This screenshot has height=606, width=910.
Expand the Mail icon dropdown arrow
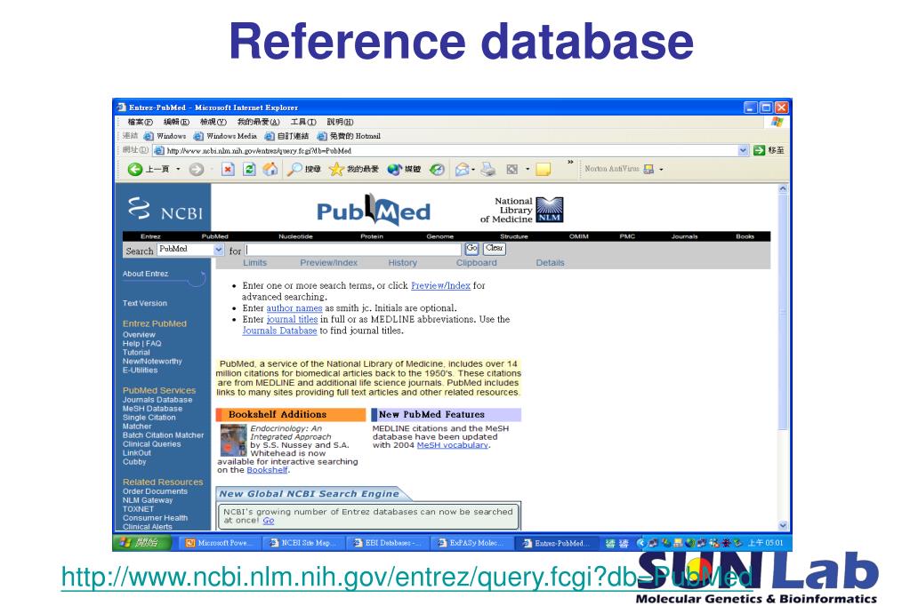pyautogui.click(x=473, y=170)
